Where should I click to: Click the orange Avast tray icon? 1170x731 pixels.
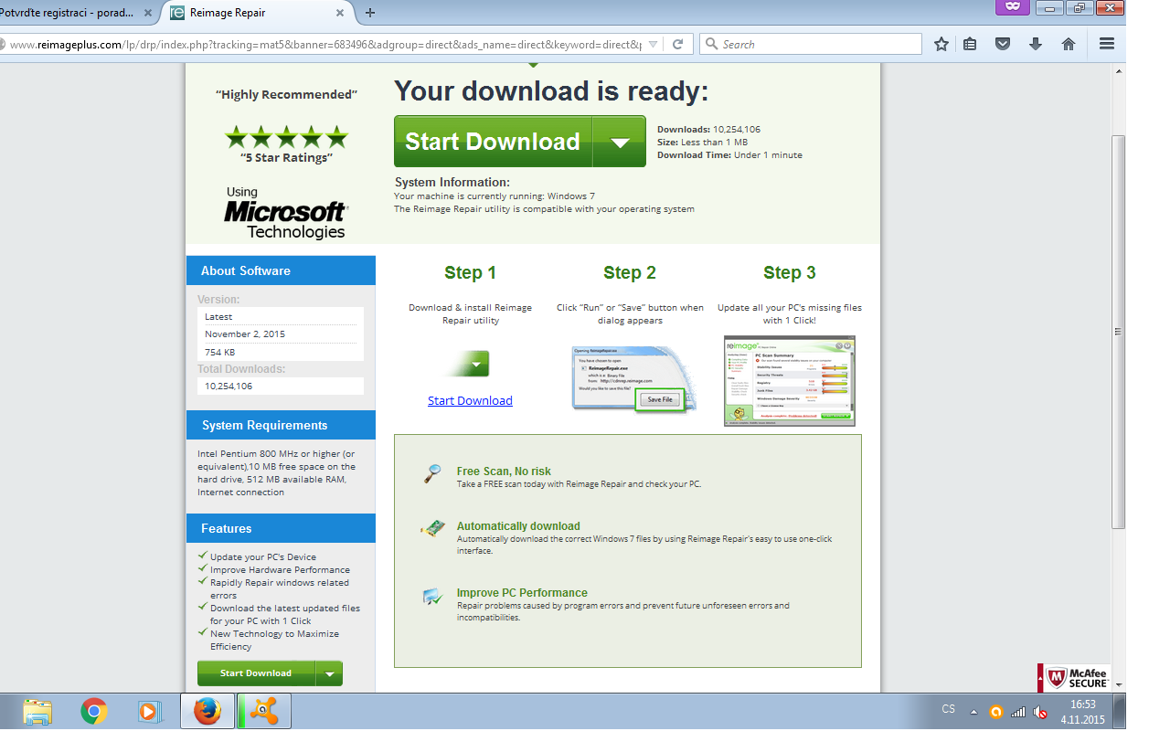tap(996, 712)
